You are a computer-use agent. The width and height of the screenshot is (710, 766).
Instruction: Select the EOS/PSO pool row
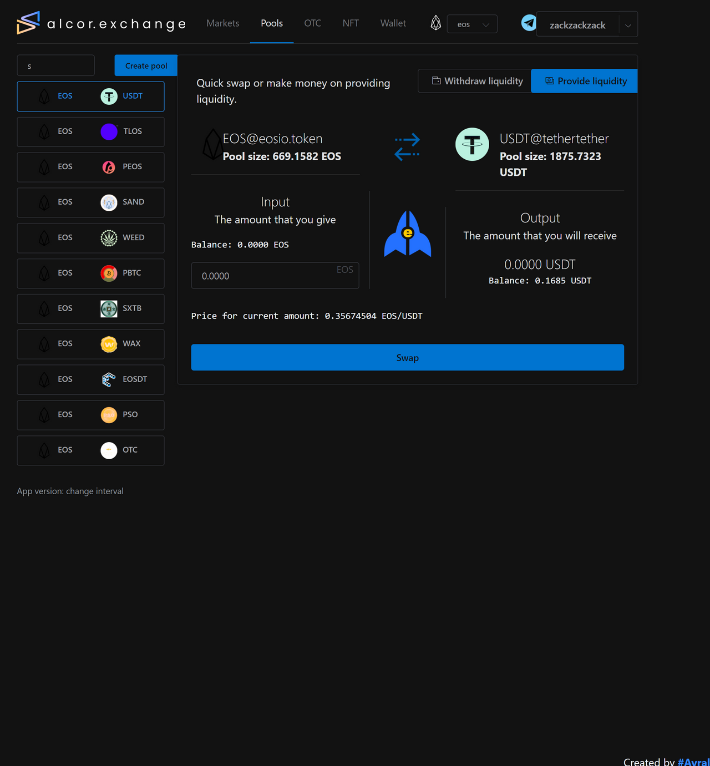click(x=90, y=415)
